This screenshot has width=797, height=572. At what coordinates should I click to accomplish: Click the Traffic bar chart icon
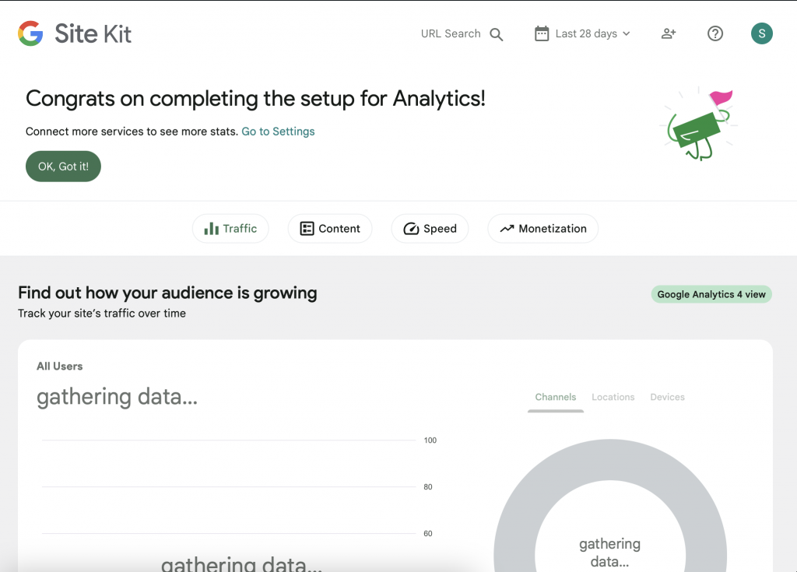211,229
